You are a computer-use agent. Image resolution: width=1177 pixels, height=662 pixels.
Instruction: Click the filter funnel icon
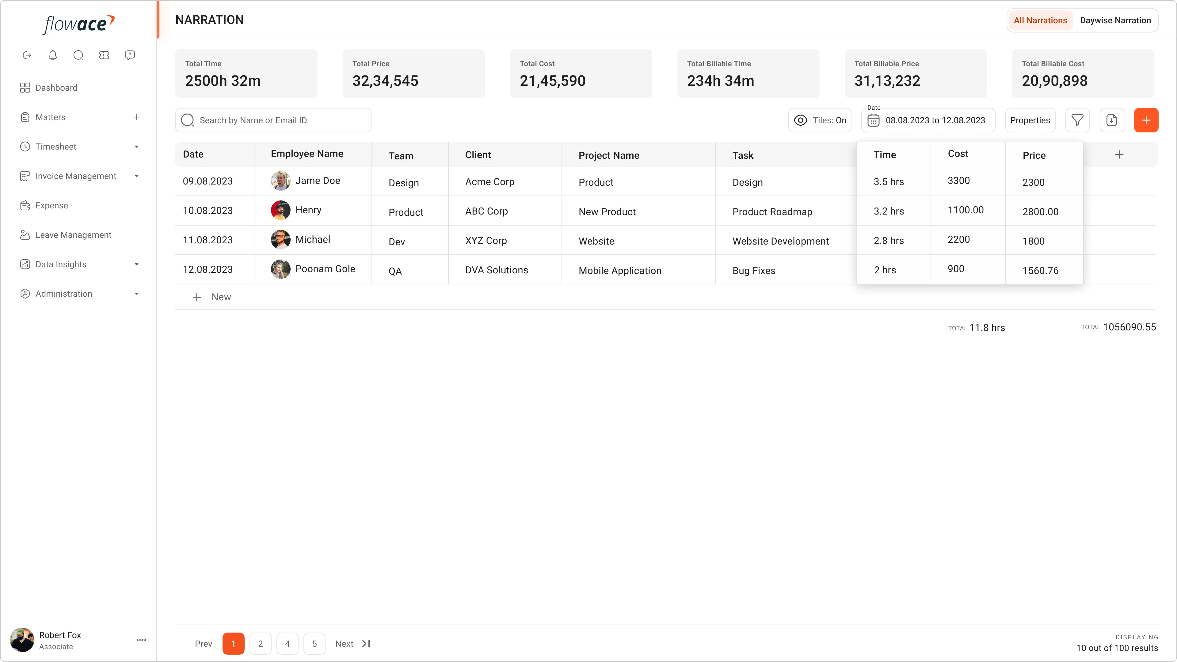(1077, 120)
